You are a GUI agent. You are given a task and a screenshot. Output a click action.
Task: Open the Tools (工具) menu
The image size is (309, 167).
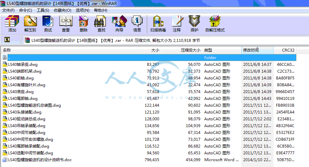(x=43, y=10)
